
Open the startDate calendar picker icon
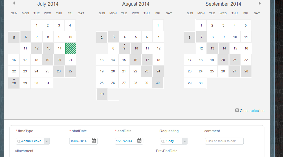tap(94, 141)
